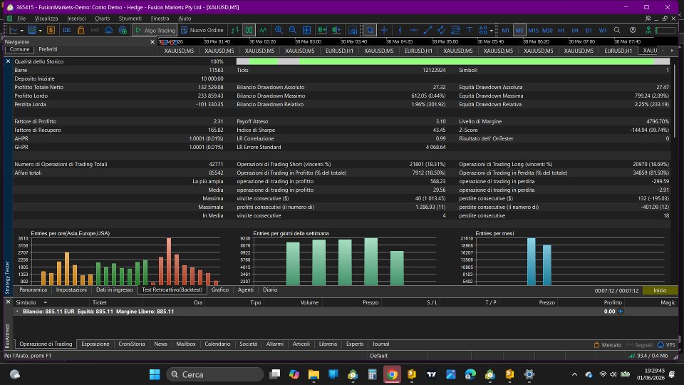Click the auto scroll chart icon

click(322, 30)
